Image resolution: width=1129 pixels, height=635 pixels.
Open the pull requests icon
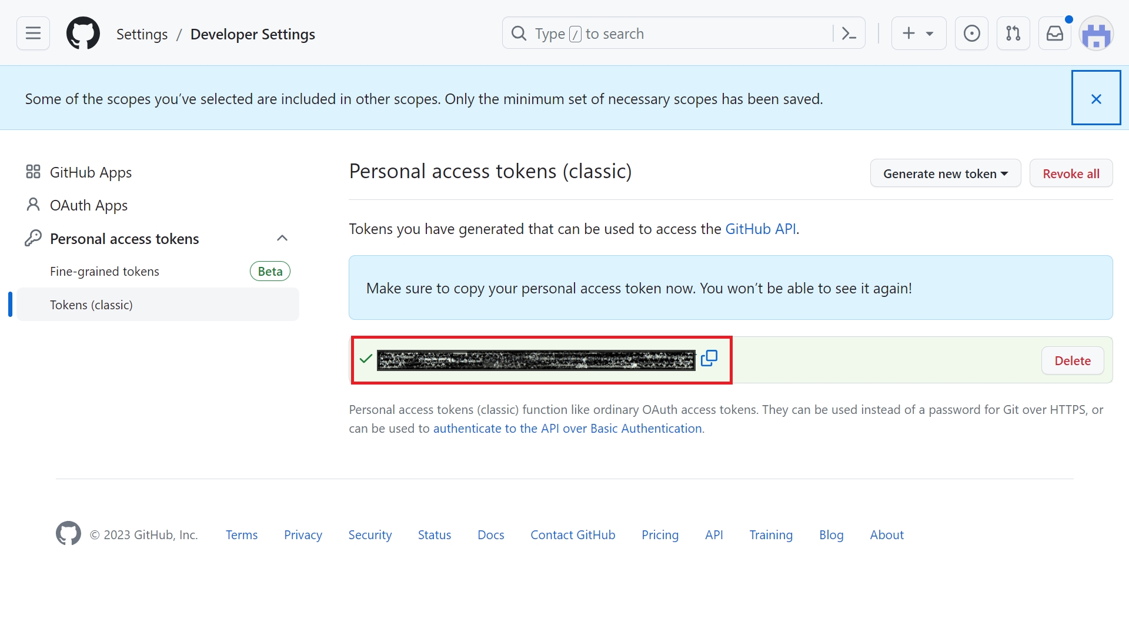tap(1013, 34)
